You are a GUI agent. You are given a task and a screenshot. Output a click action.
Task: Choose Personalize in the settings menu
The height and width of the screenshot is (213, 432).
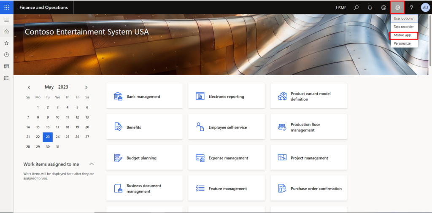click(x=404, y=43)
